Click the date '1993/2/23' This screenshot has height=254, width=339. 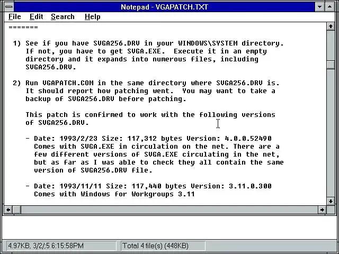78,139
